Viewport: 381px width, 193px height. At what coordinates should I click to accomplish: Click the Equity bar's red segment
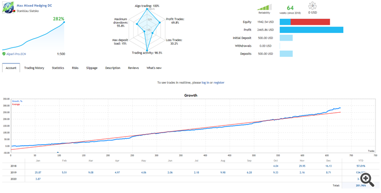click(x=310, y=22)
